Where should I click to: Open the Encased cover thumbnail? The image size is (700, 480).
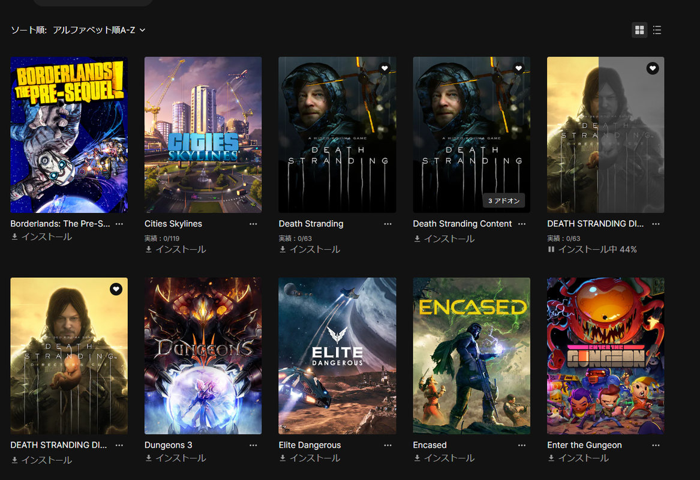click(x=471, y=356)
